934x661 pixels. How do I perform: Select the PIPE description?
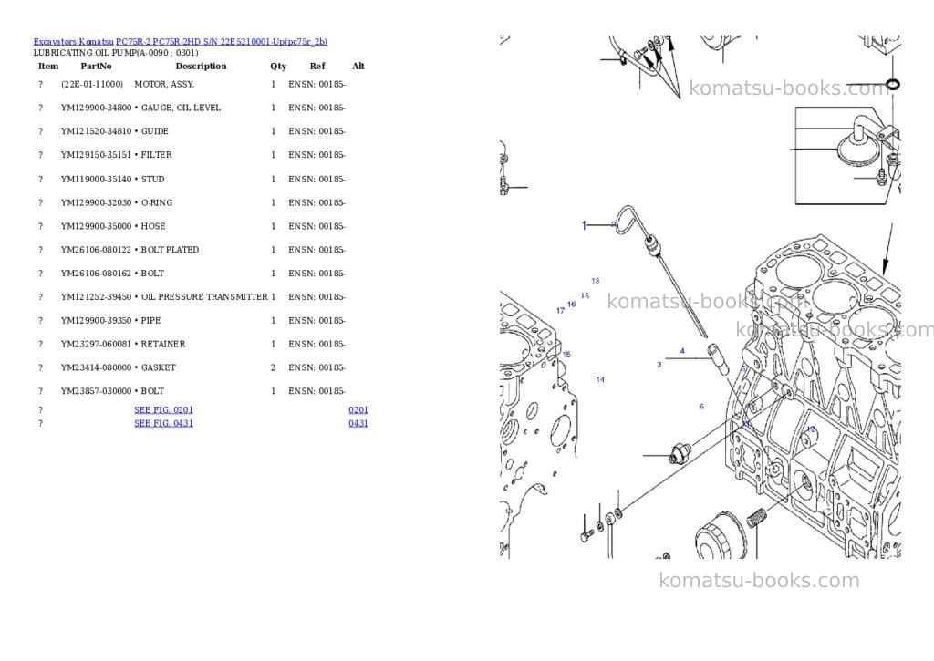tap(150, 320)
